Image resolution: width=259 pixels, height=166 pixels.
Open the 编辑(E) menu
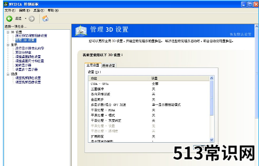coord(24,11)
